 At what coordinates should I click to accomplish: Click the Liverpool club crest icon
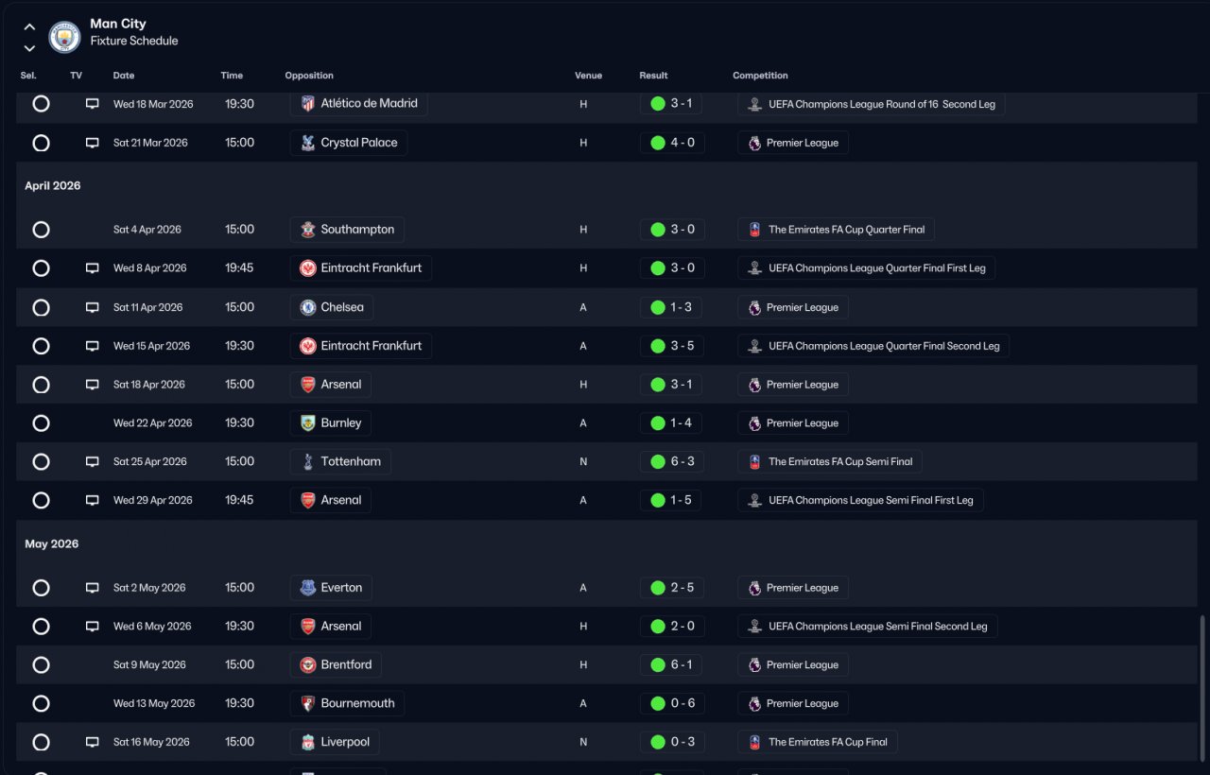(x=307, y=742)
